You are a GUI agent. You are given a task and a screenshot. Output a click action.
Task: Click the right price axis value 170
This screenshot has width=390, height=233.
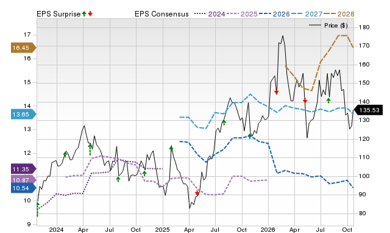coord(364,46)
